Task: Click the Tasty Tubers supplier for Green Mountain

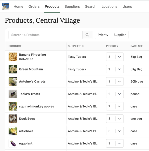Action: (77, 69)
